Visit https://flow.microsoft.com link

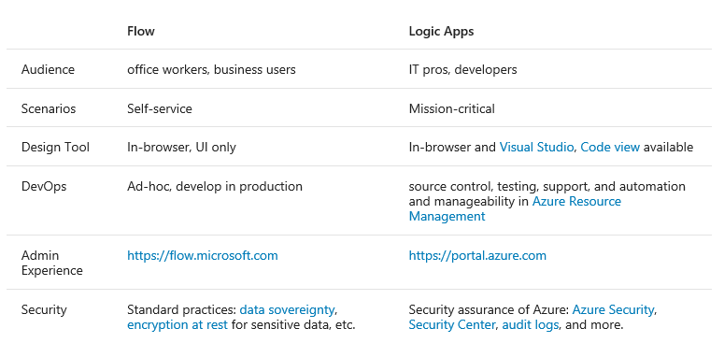tap(202, 255)
